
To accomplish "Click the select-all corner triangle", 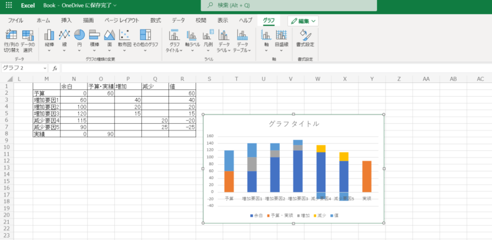I will pos(9,79).
